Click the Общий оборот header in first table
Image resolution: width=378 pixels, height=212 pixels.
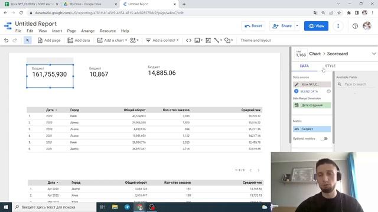(x=135, y=110)
